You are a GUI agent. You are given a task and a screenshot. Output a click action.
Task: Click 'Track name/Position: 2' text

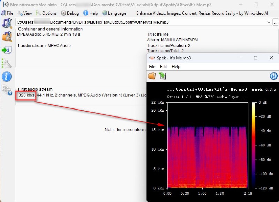[168, 46]
